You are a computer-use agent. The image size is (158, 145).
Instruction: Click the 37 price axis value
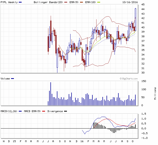[143, 41]
